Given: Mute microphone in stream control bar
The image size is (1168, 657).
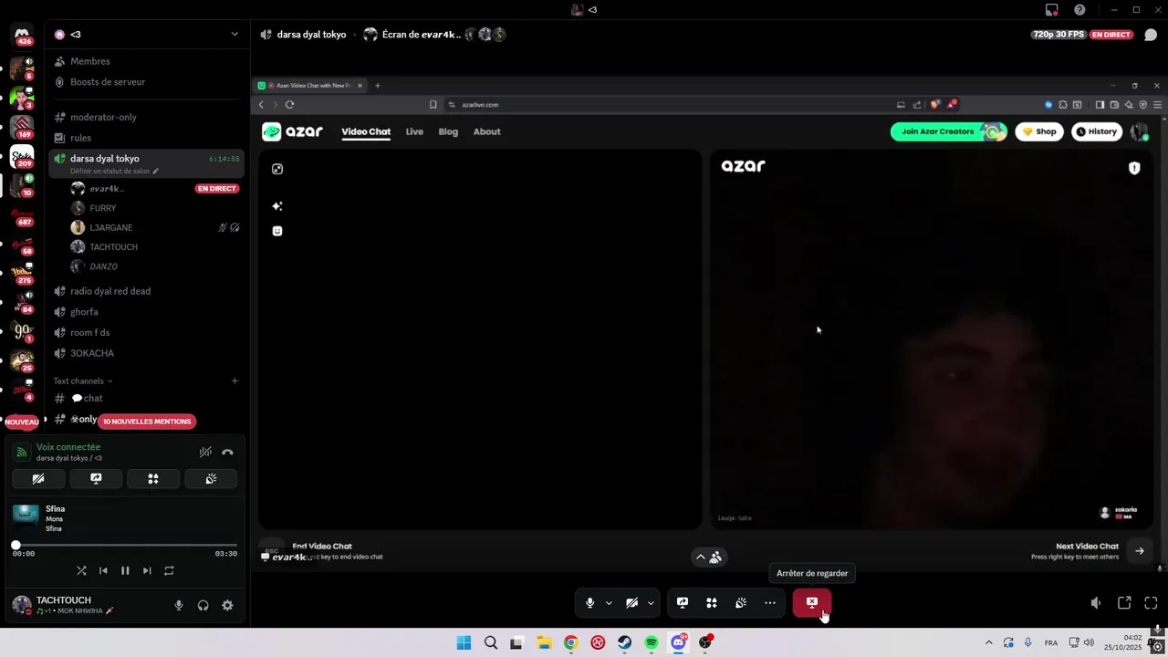Looking at the screenshot, I should (590, 602).
